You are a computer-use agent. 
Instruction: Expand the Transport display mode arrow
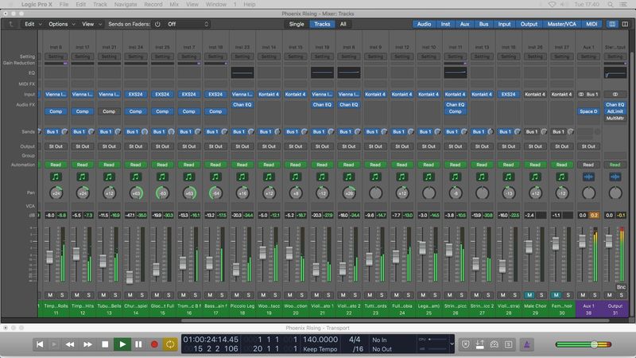(x=452, y=344)
